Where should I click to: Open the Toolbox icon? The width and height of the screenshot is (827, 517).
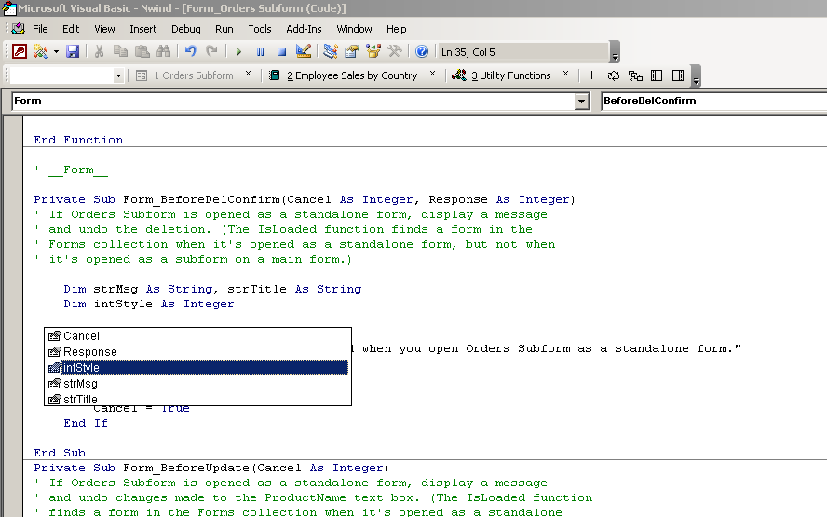point(395,51)
